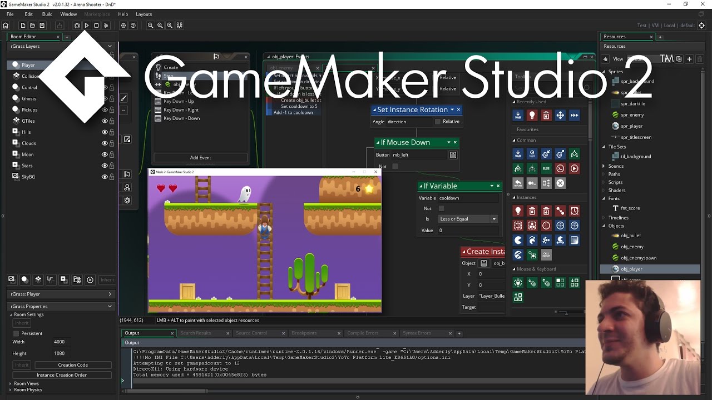712x400 pixels.
Task: Check the Not box in If Variable
Action: point(441,208)
